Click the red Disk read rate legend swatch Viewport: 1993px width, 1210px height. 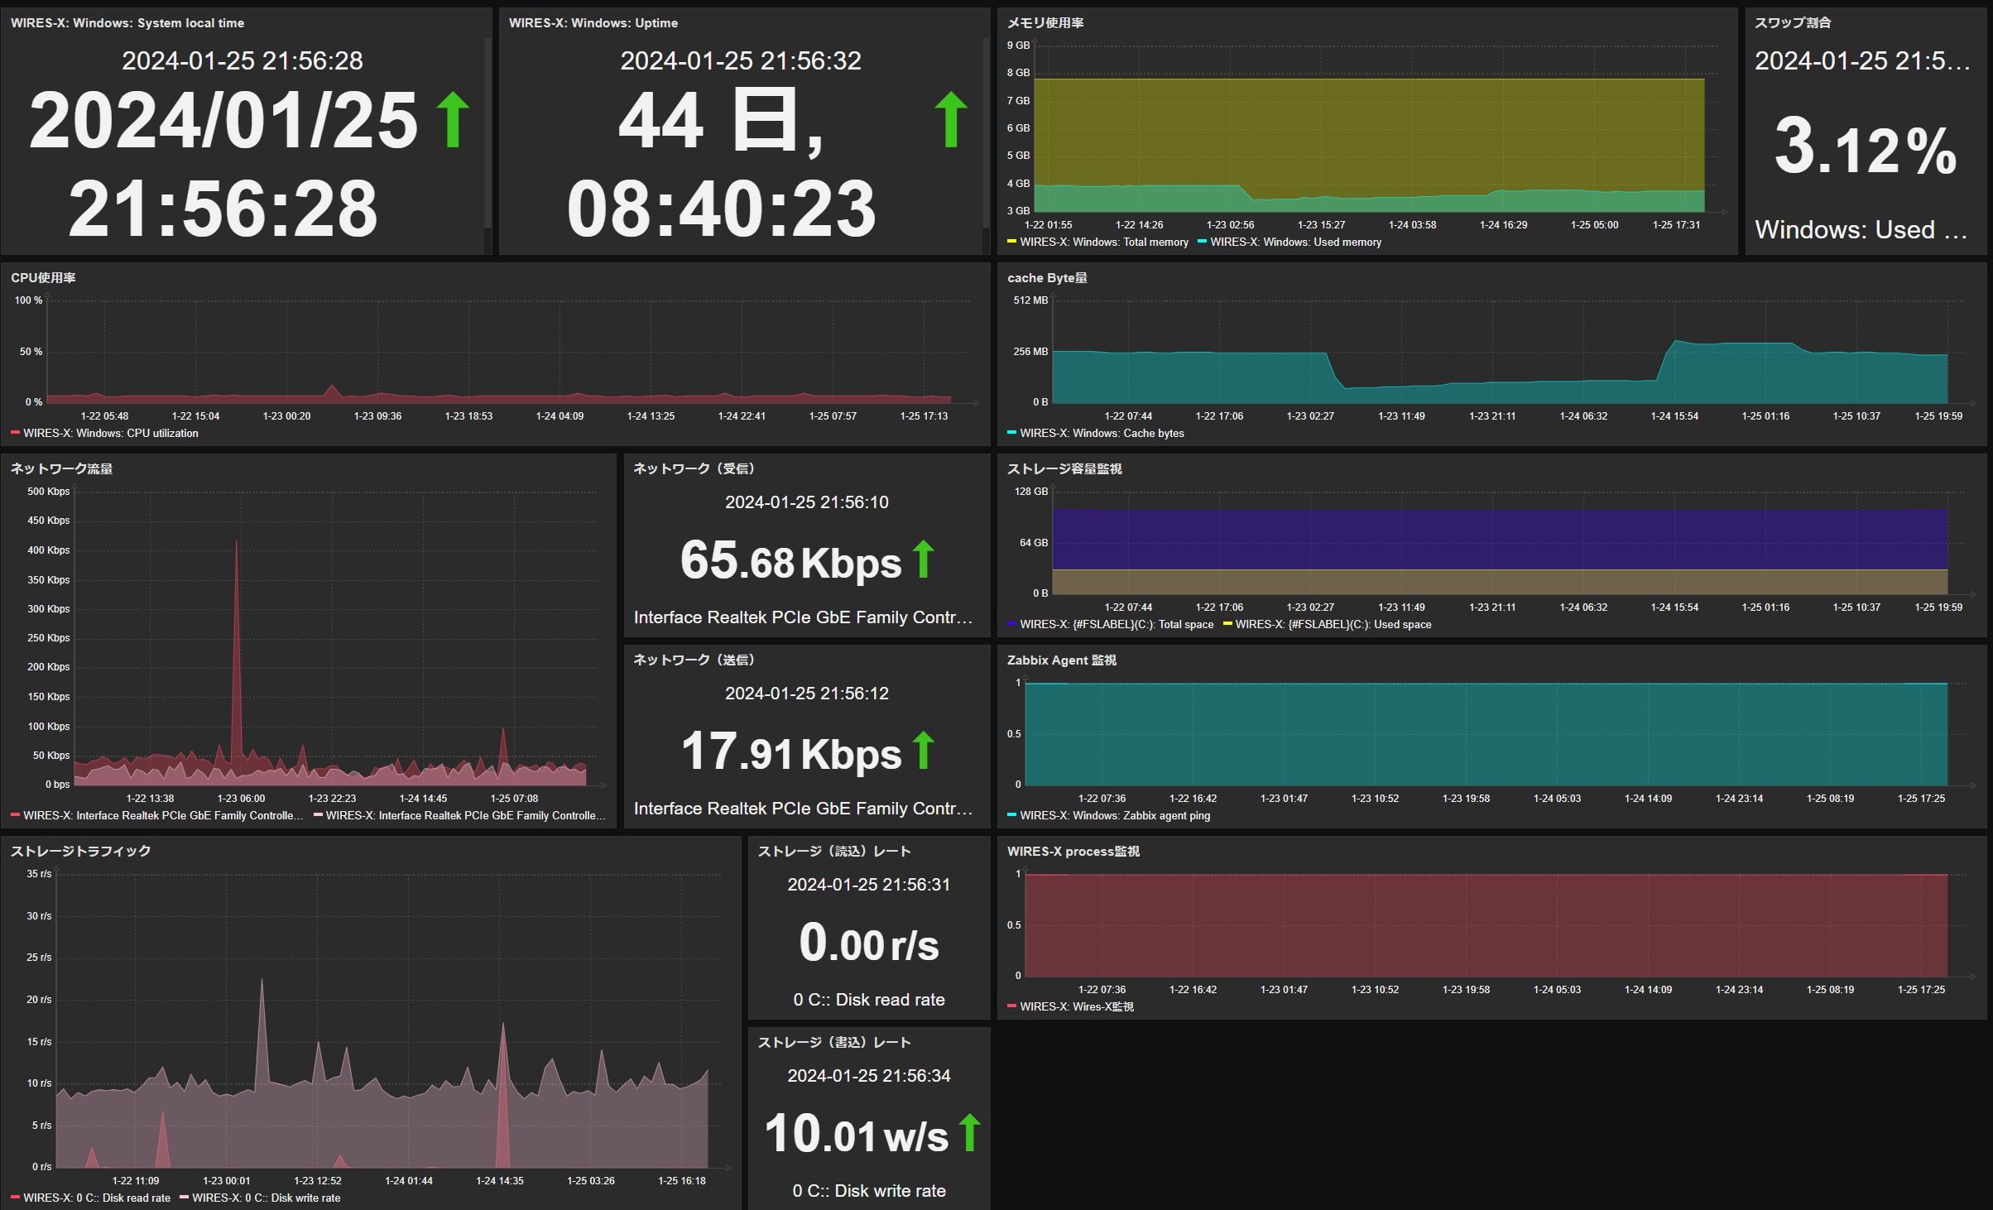pos(15,1198)
